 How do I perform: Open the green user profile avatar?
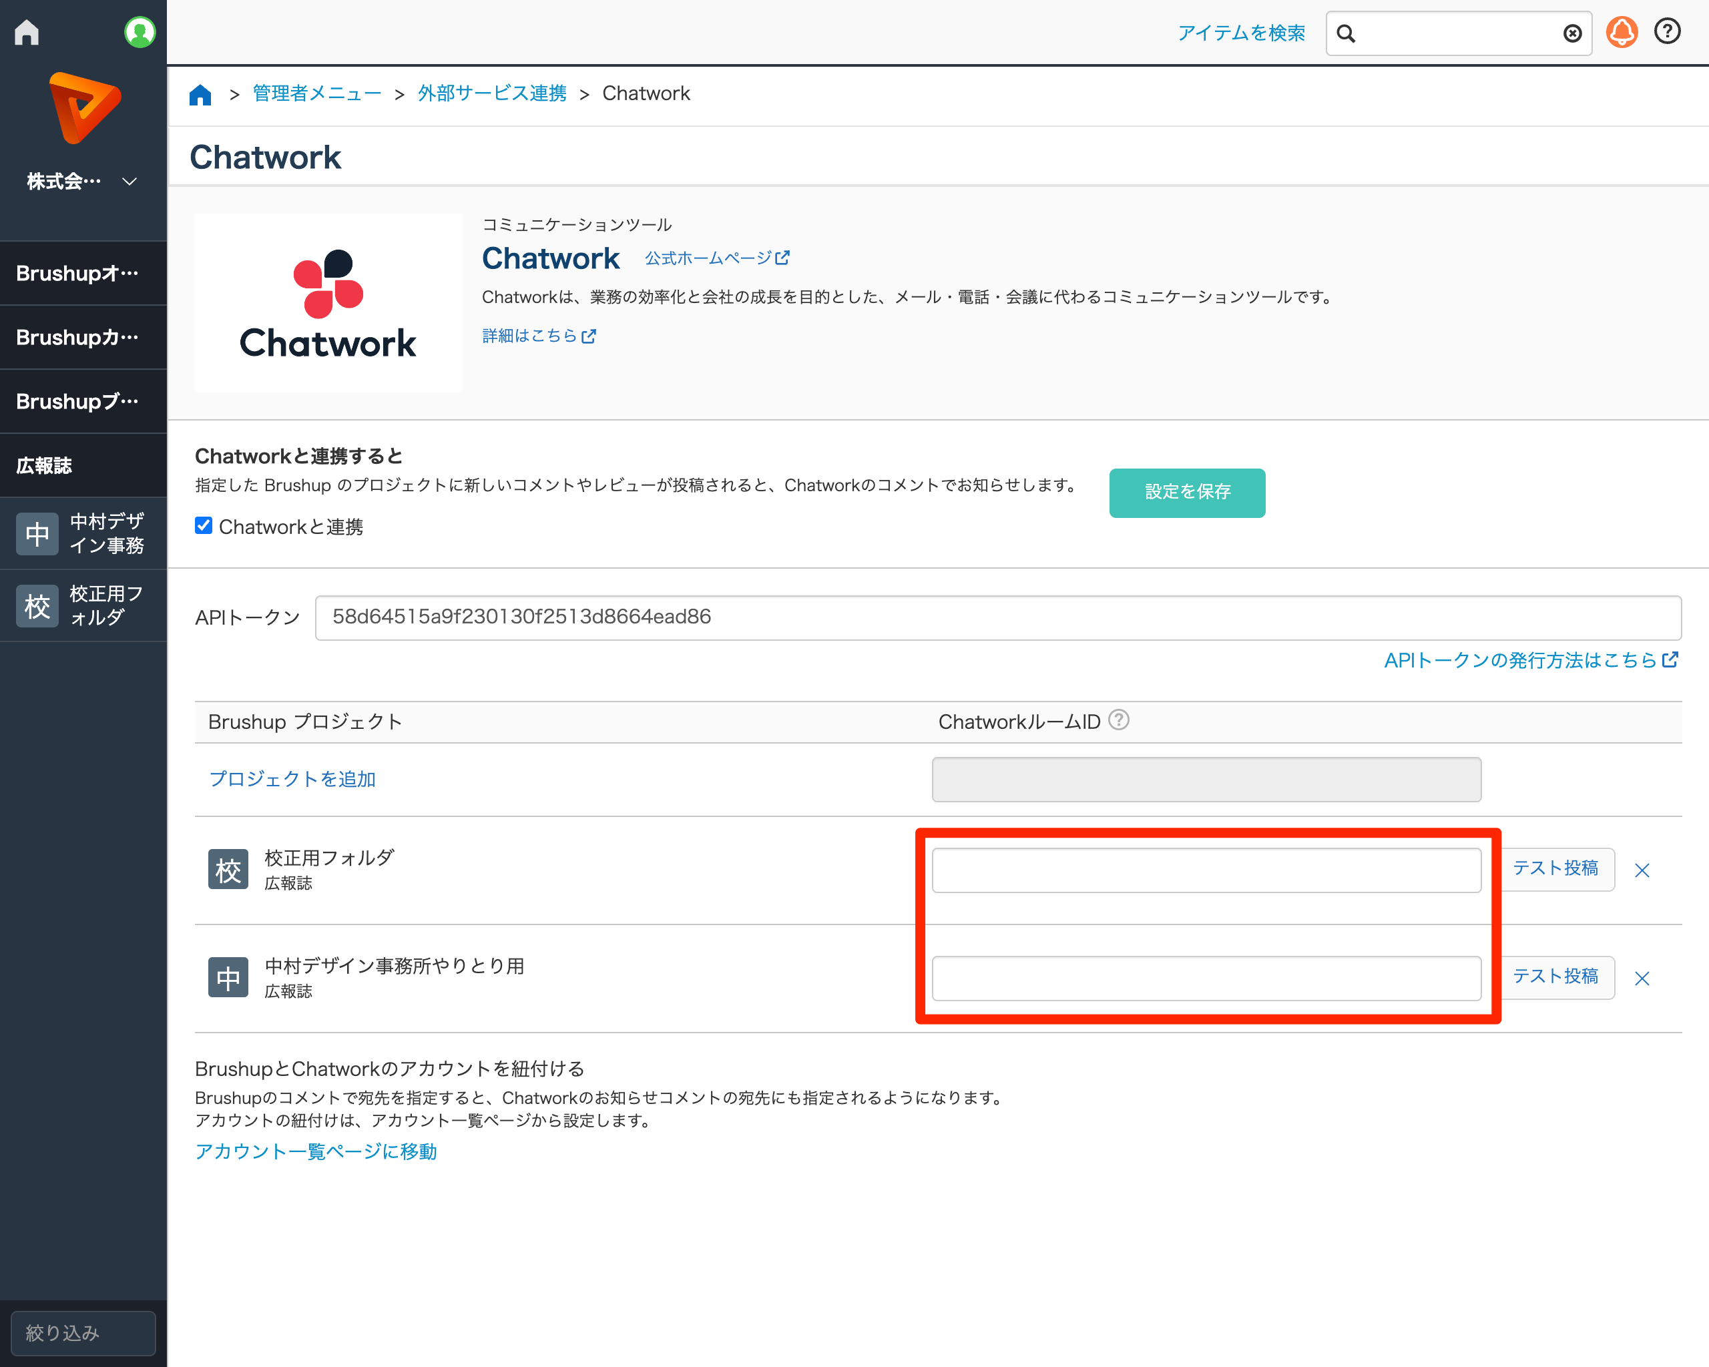(x=140, y=33)
